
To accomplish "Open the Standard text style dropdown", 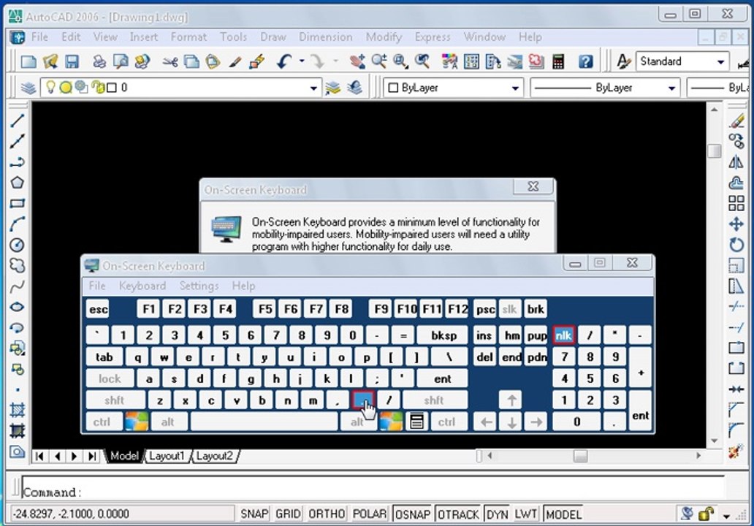I will pos(720,61).
